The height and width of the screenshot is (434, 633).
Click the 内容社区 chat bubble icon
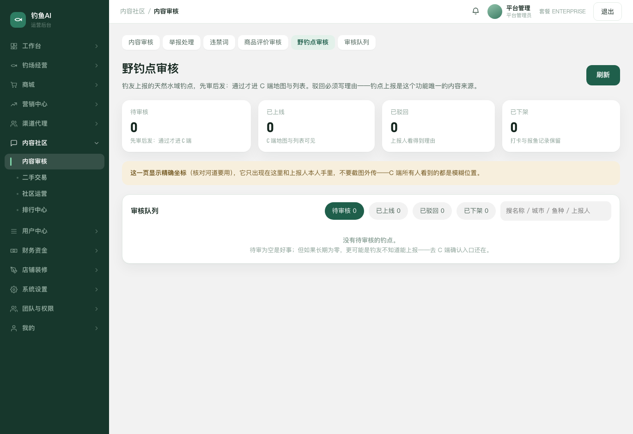coord(14,143)
